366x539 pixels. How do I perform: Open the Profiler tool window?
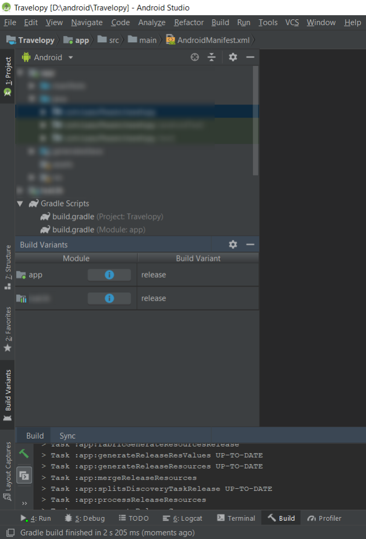[x=324, y=519]
